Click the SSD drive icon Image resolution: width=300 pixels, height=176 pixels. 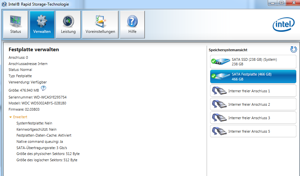pyautogui.click(x=220, y=61)
